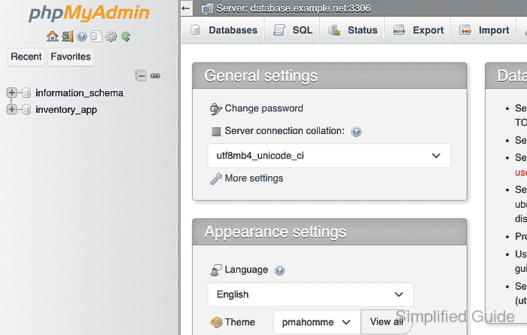This screenshot has height=335, width=527.
Task: Expand the inventory_app database tree
Action: (11, 110)
